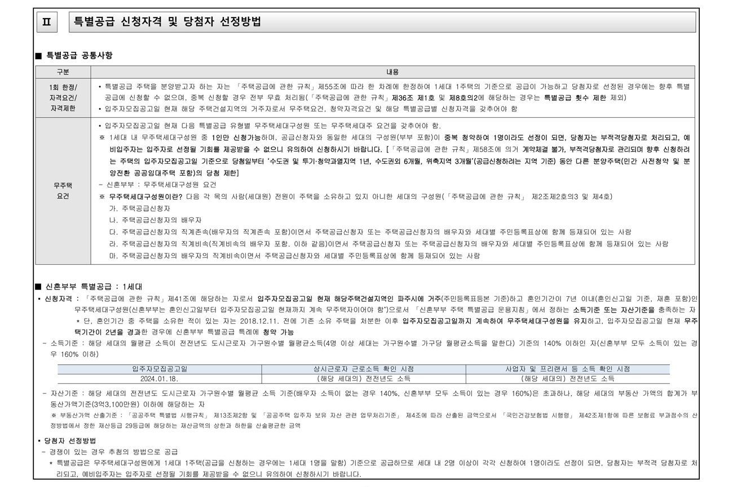Click the note starting '※ 부동산가액 산출기준'

[x=374, y=421]
